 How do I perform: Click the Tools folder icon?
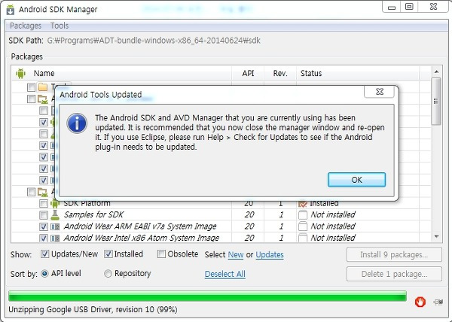coord(43,87)
